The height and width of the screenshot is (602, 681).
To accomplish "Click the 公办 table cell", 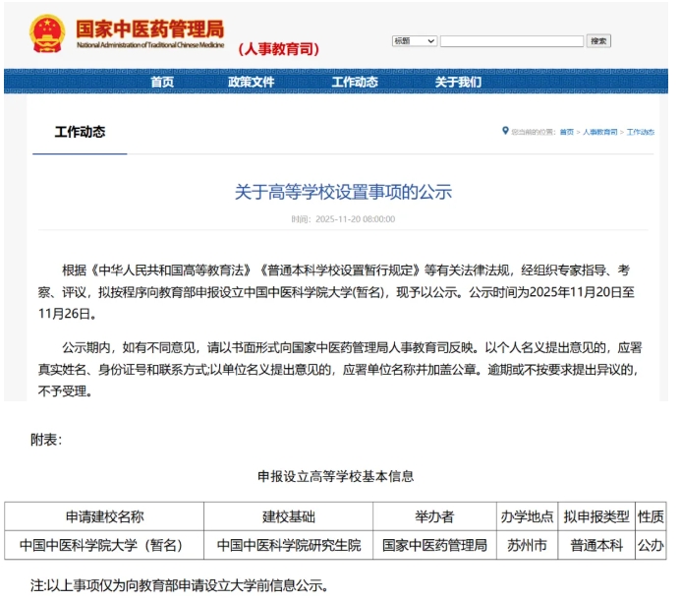I will (x=651, y=545).
